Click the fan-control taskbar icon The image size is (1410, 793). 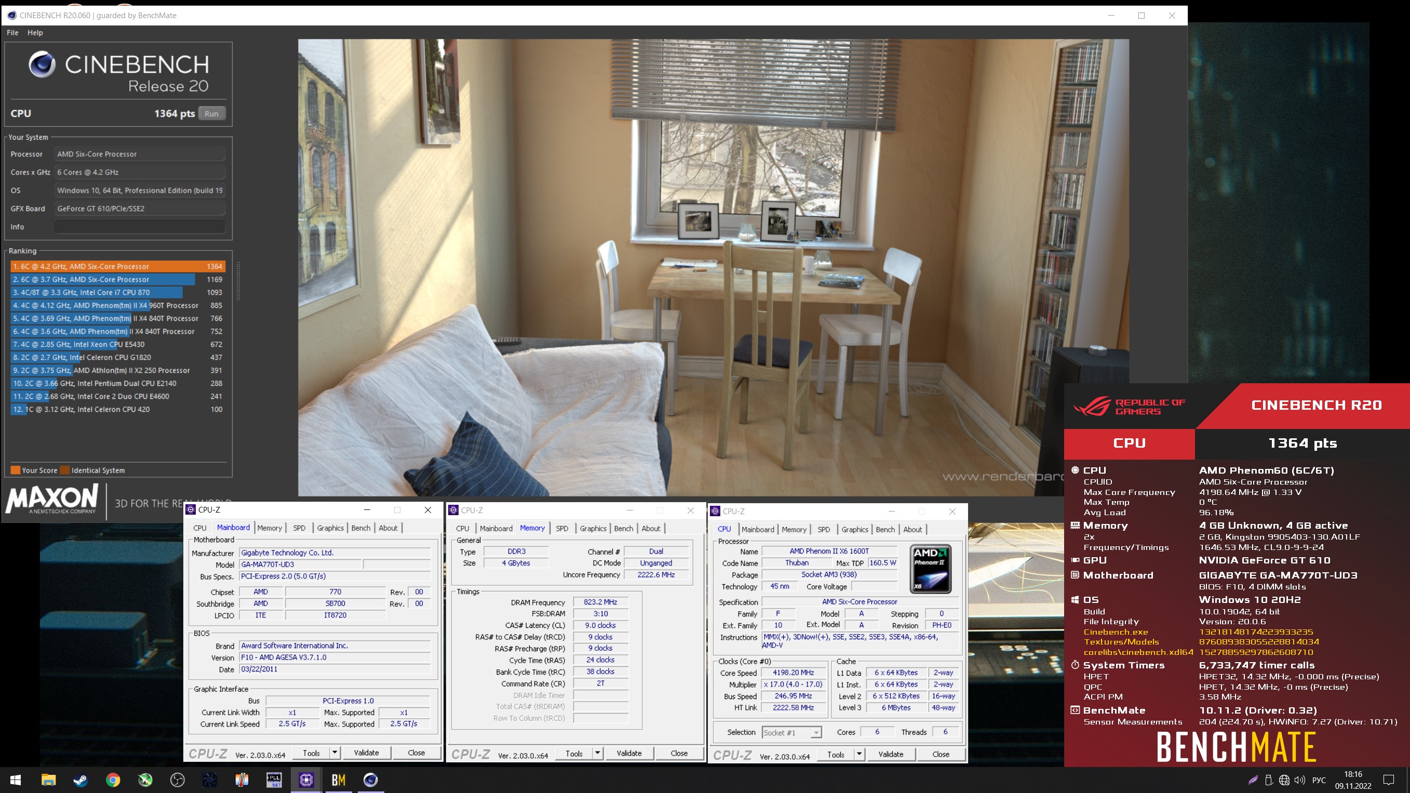[x=210, y=780]
